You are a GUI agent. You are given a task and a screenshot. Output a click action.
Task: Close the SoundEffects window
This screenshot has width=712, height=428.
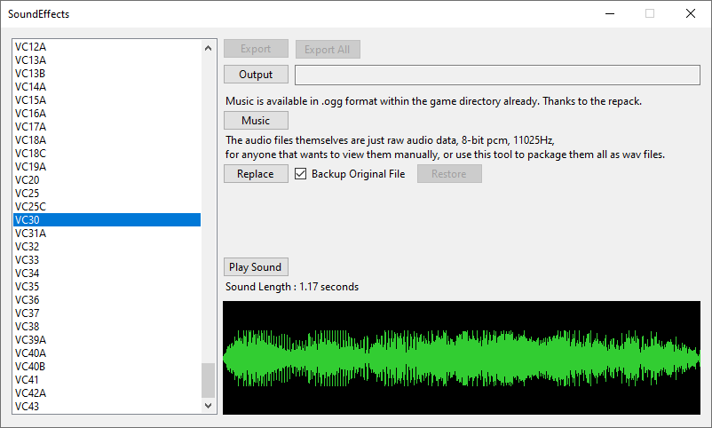point(691,13)
